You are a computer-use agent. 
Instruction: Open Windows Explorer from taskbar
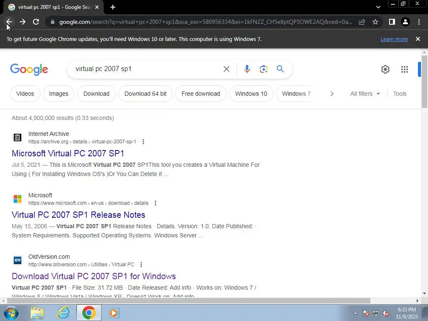tap(37, 313)
